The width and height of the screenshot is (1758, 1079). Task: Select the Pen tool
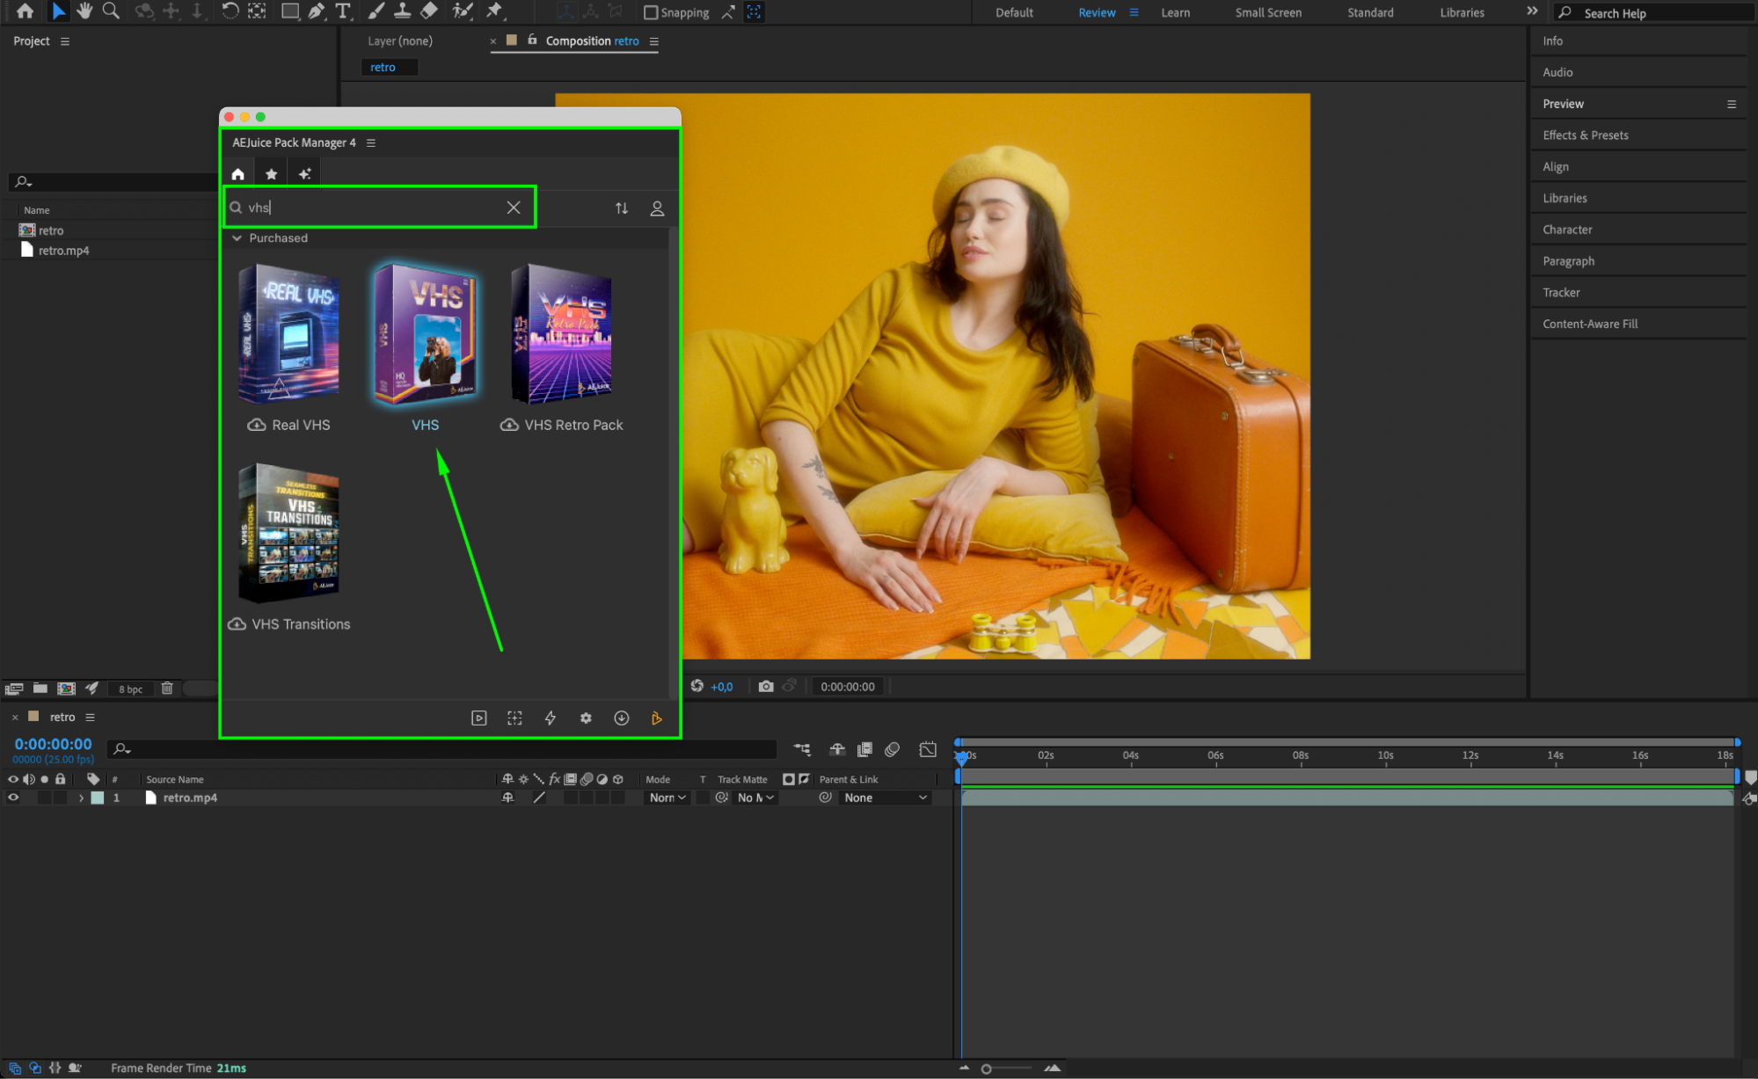[x=316, y=11]
